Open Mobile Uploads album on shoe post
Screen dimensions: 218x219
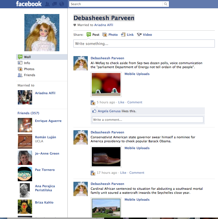137,148
